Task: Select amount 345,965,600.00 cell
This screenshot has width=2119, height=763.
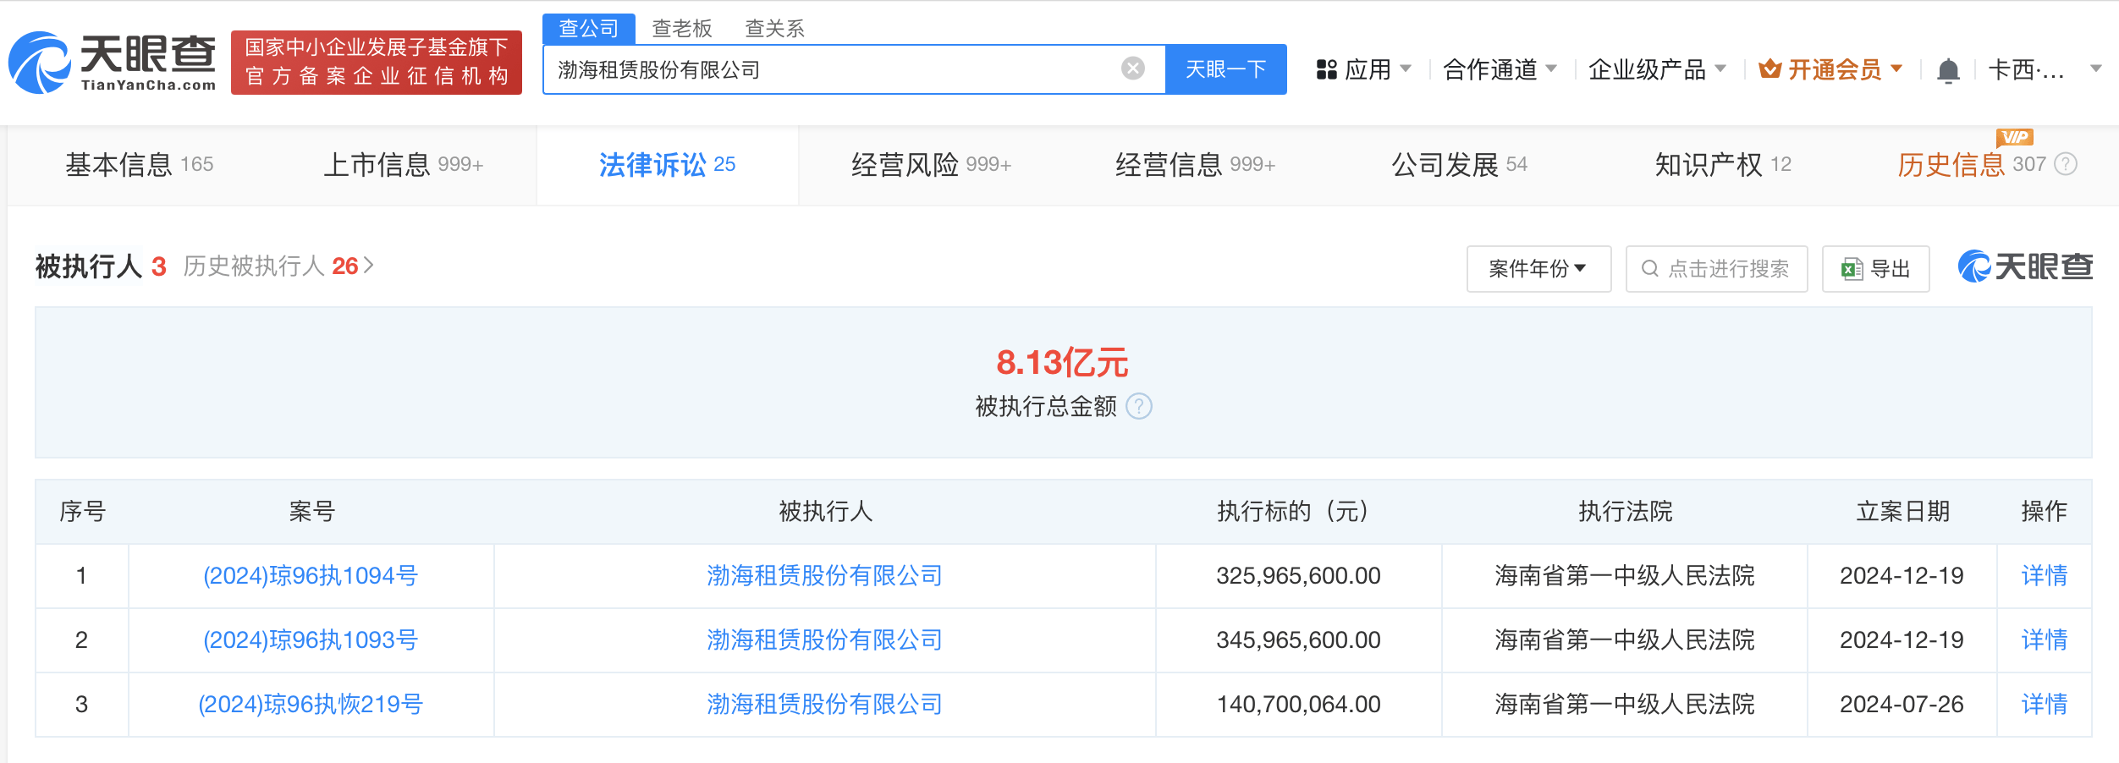Action: 1298,640
